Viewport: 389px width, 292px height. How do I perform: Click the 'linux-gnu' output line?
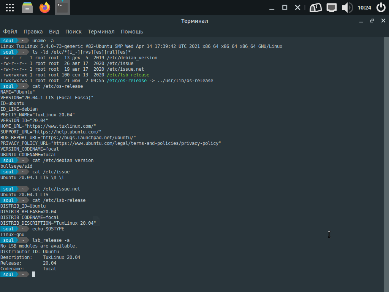[13, 235]
